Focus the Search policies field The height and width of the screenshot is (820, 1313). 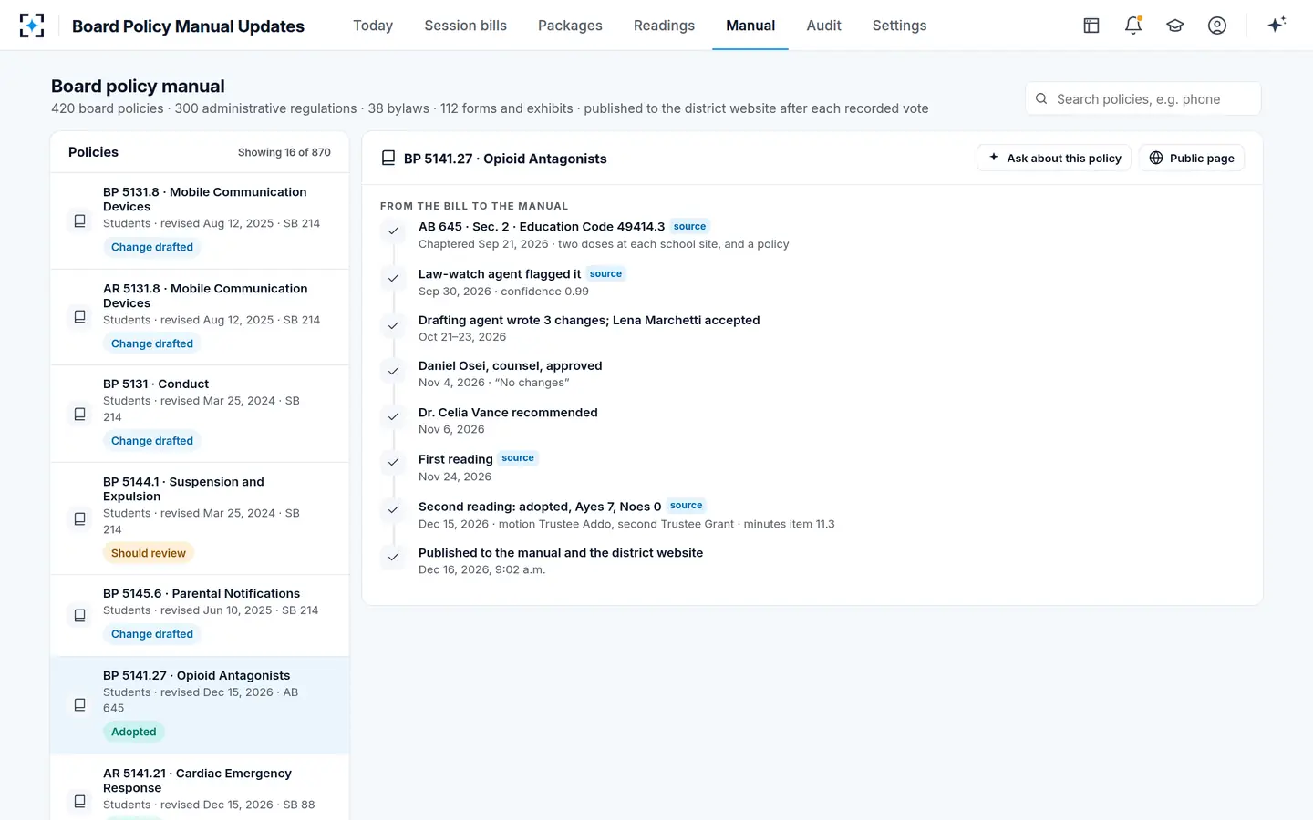pyautogui.click(x=1143, y=98)
